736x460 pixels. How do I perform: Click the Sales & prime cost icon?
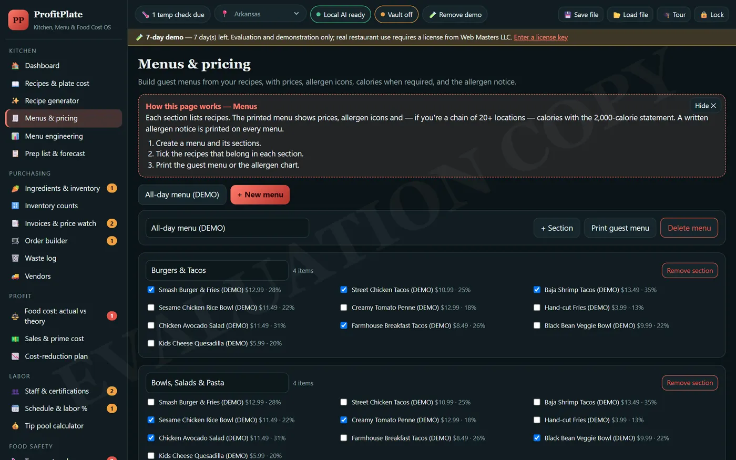click(x=15, y=339)
